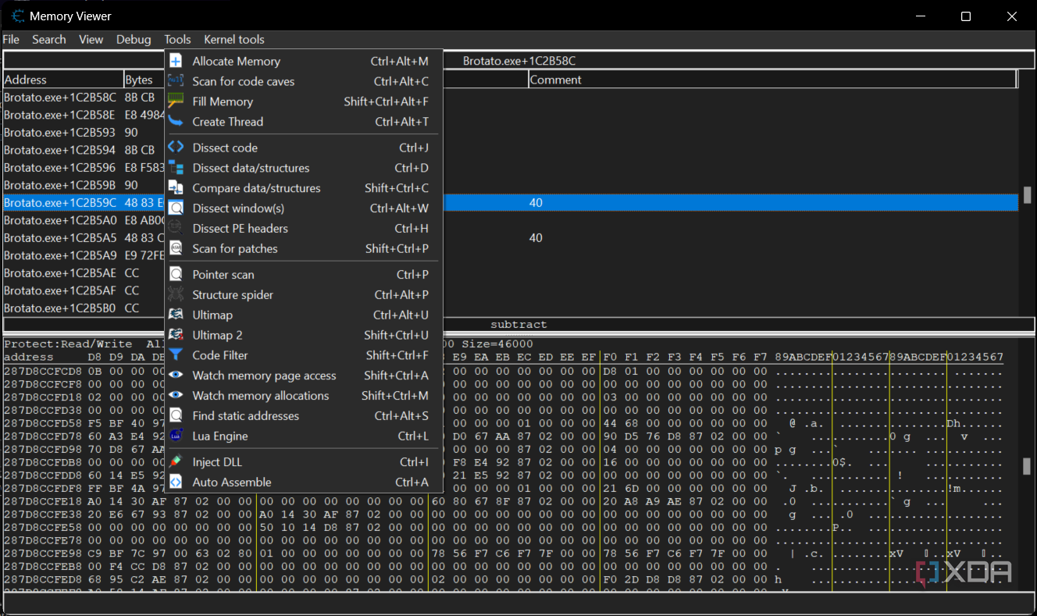The image size is (1037, 616).
Task: Click hex dump address 287D8CCFD58
Action: [x=42, y=422]
